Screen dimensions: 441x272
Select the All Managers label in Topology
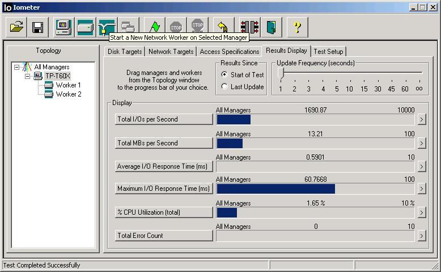point(52,67)
